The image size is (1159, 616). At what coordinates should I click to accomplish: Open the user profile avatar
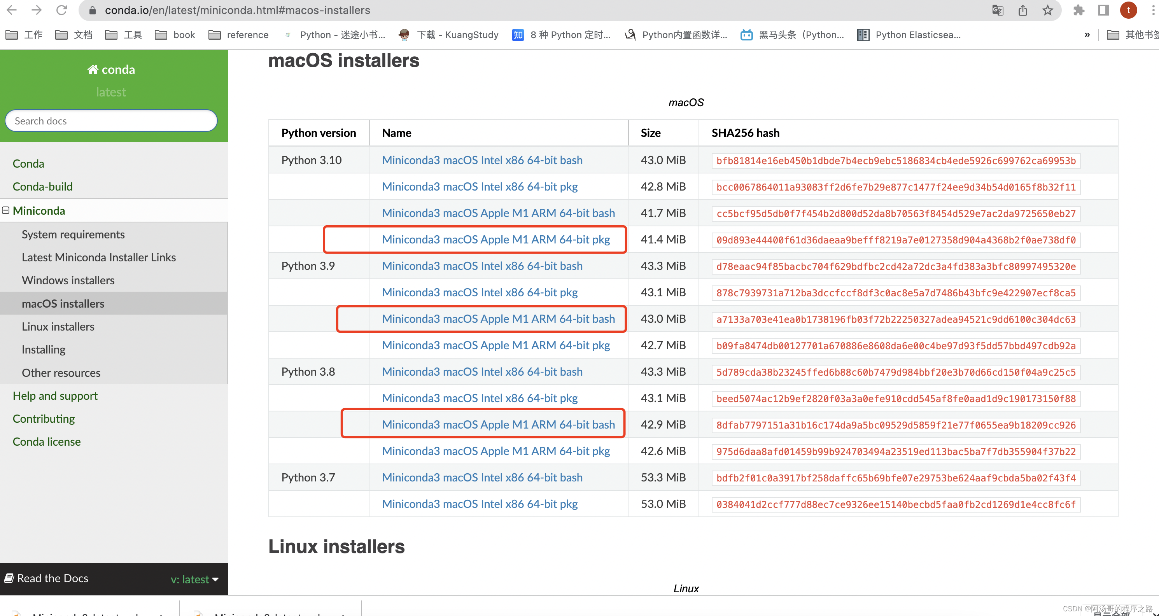click(x=1128, y=10)
